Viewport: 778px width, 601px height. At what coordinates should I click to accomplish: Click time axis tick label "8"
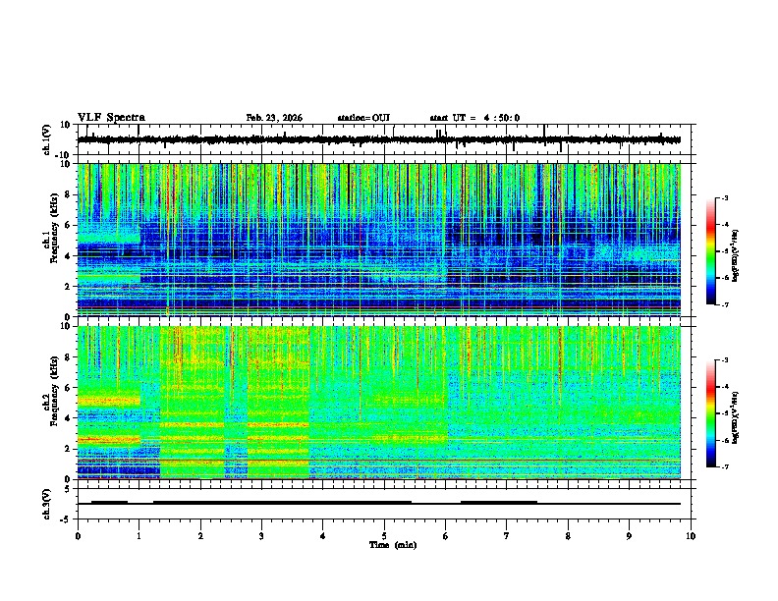[568, 536]
